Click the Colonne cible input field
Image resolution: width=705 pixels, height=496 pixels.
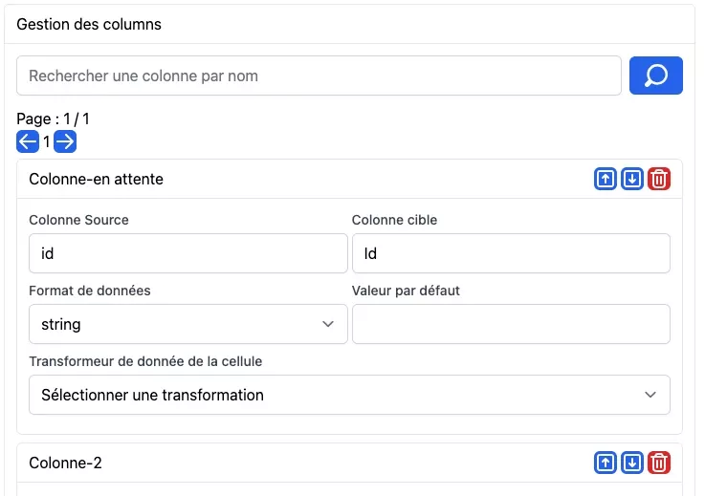point(511,253)
